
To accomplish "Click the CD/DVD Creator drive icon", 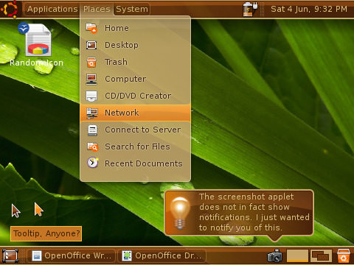I will pos(91,96).
